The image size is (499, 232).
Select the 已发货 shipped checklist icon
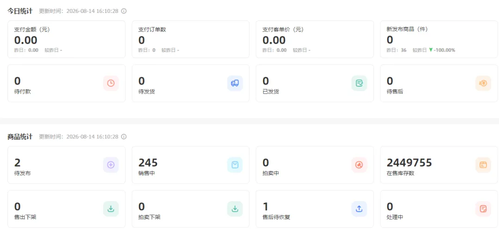(359, 83)
